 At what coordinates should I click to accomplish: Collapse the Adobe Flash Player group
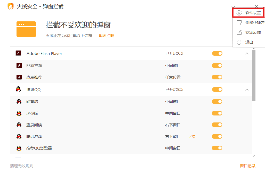tap(247, 53)
